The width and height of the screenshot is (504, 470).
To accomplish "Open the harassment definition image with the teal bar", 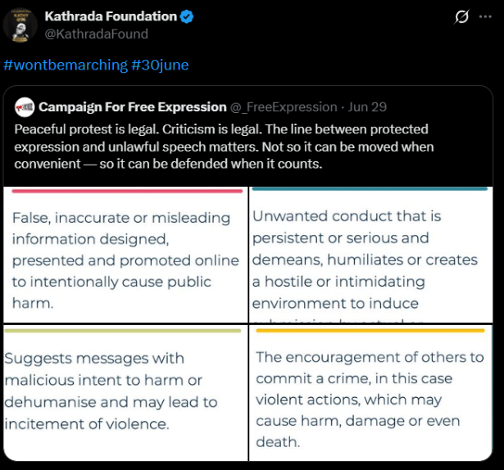I will [371, 255].
